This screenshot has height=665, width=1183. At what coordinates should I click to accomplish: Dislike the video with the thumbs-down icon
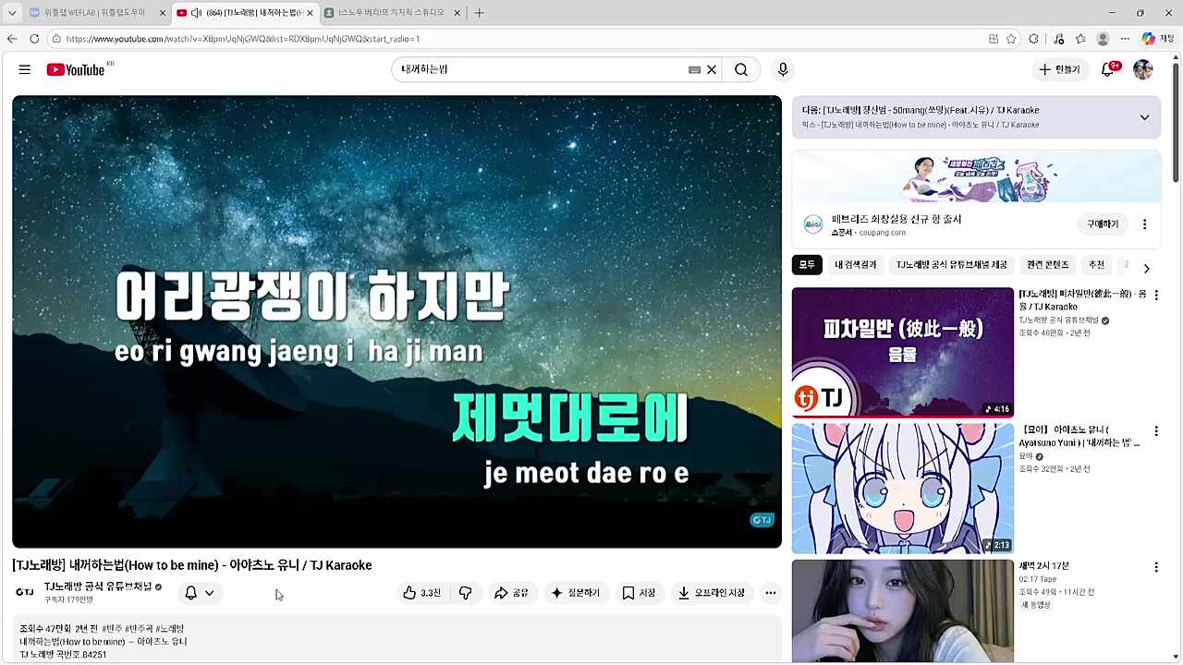465,593
